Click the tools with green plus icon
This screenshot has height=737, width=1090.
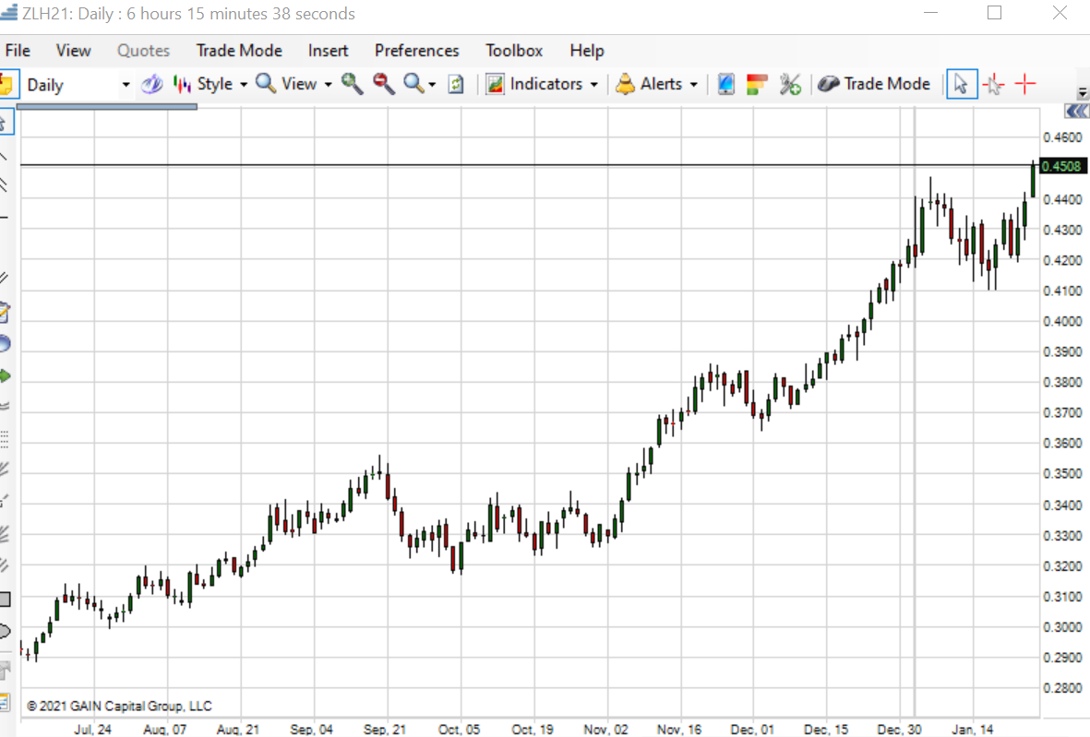point(790,85)
